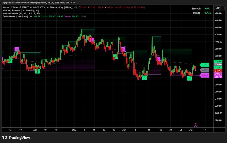Click the gray 320.6 level label on chart
The image size is (227, 143).
click(x=205, y=70)
